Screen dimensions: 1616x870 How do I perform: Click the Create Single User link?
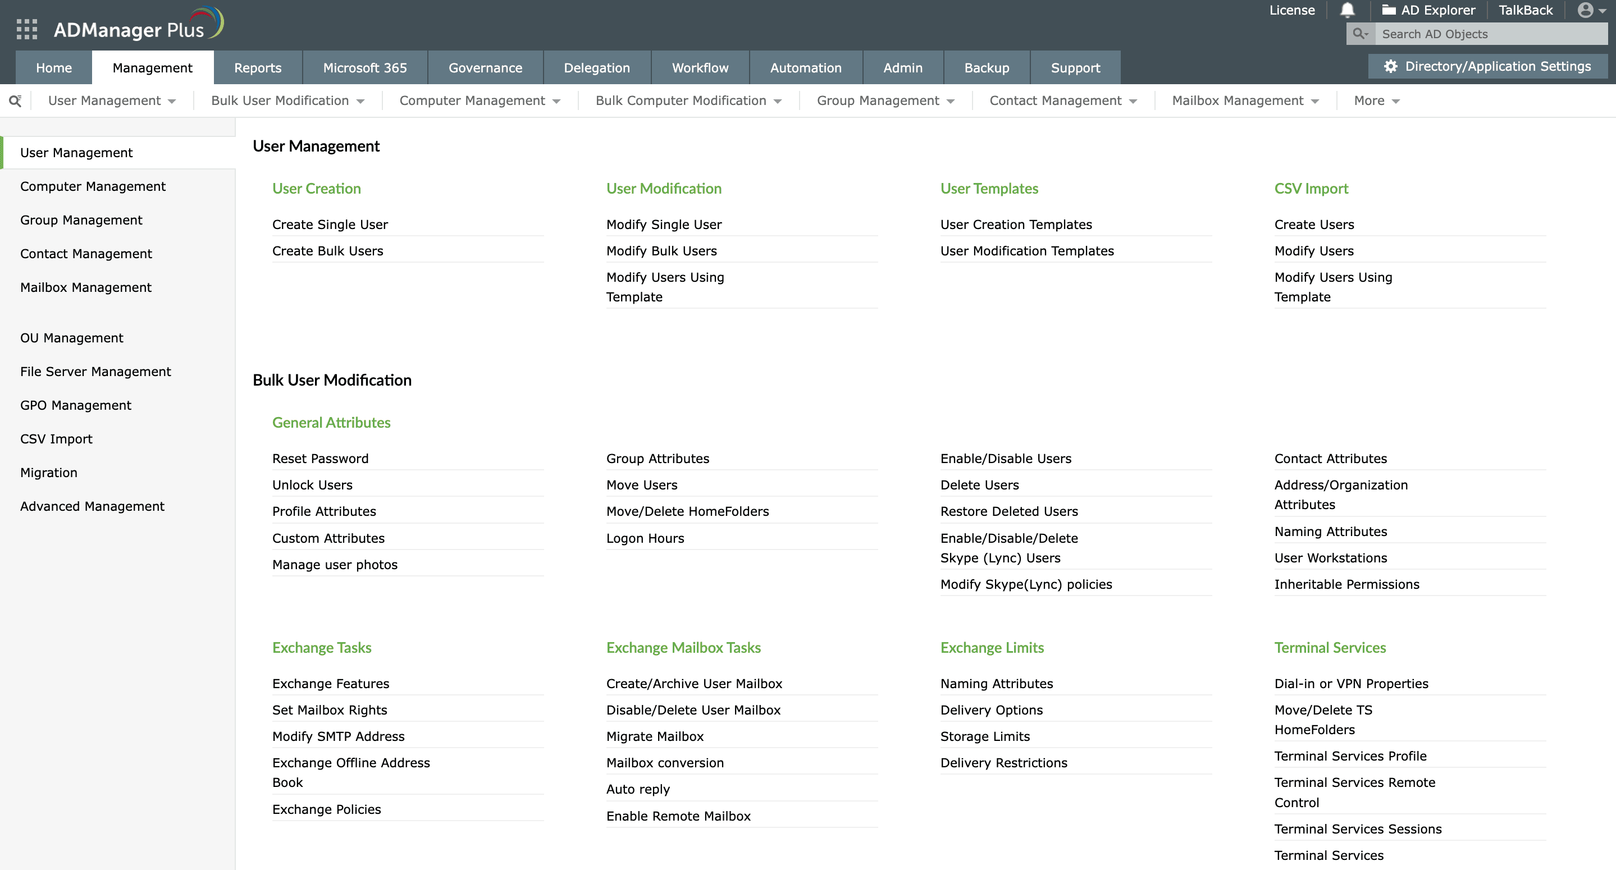point(330,225)
